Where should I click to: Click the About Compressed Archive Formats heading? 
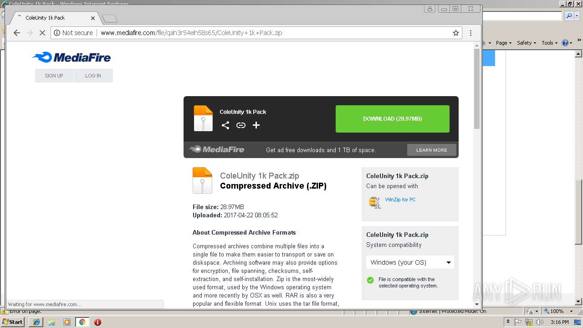[x=244, y=232]
